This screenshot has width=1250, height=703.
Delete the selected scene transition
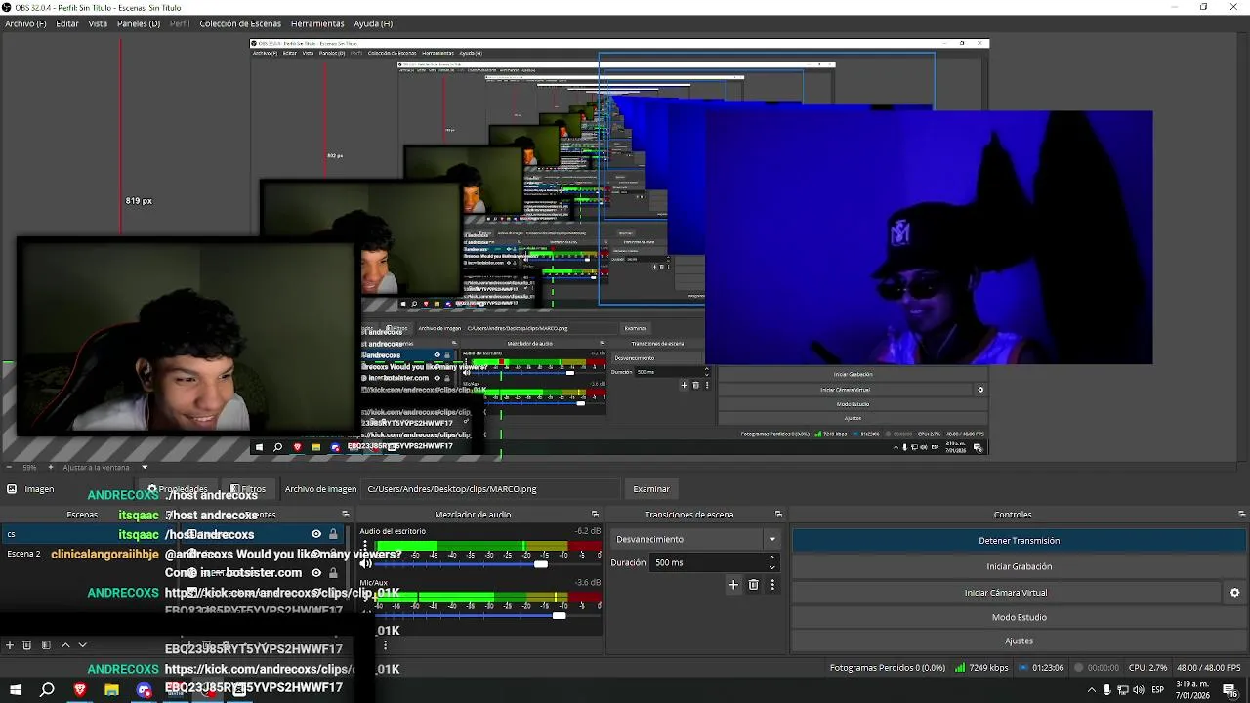tap(753, 585)
